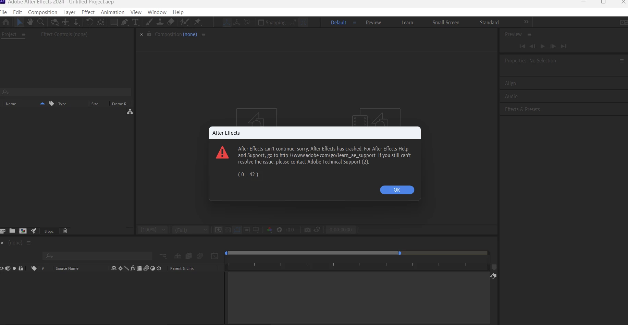The image size is (628, 325).
Task: Enable frame blending for the timeline
Action: pos(189,256)
